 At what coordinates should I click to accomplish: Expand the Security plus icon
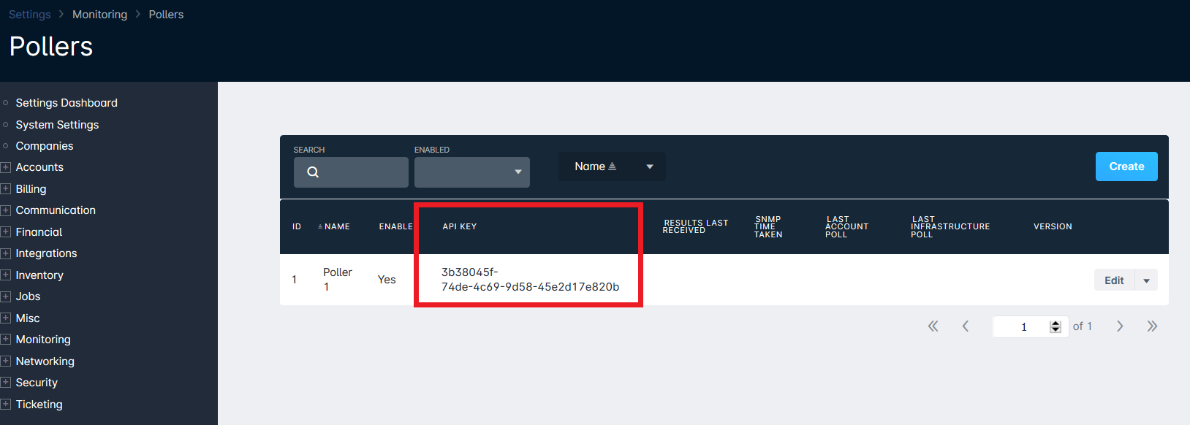6,382
